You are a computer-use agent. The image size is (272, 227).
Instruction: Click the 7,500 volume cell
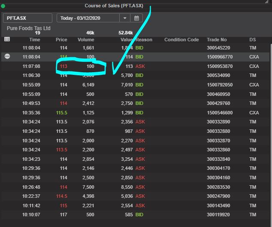click(x=88, y=187)
